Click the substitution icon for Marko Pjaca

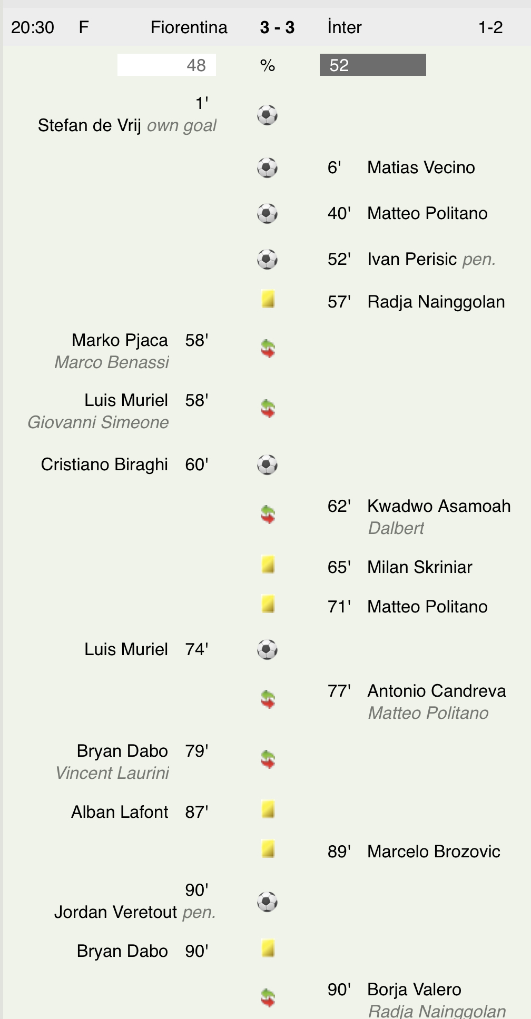tap(268, 349)
